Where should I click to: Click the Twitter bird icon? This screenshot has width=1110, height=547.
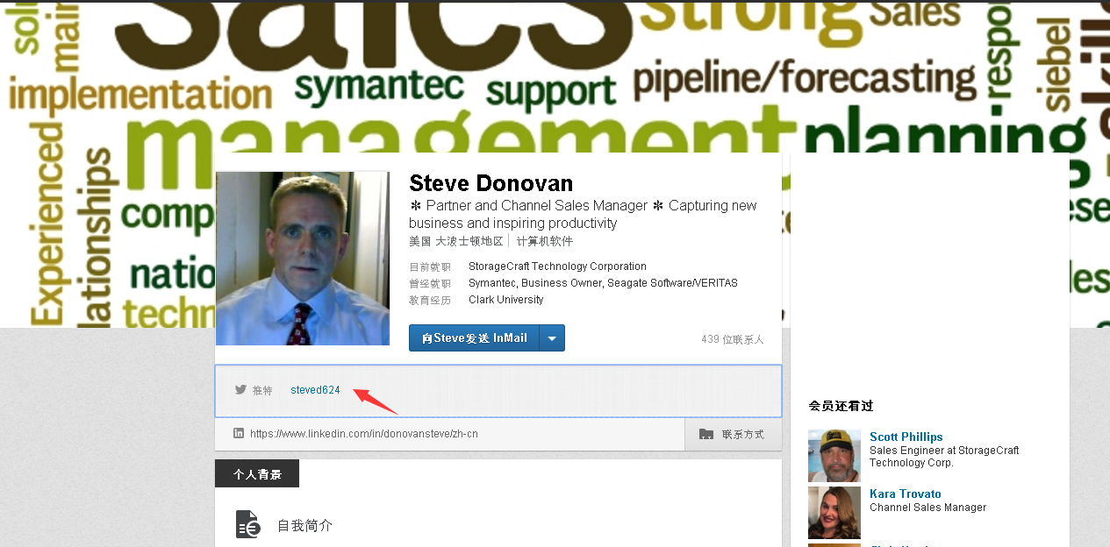tap(240, 390)
